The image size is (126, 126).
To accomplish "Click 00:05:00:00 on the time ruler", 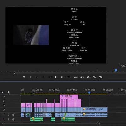I will click(x=37, y=90).
